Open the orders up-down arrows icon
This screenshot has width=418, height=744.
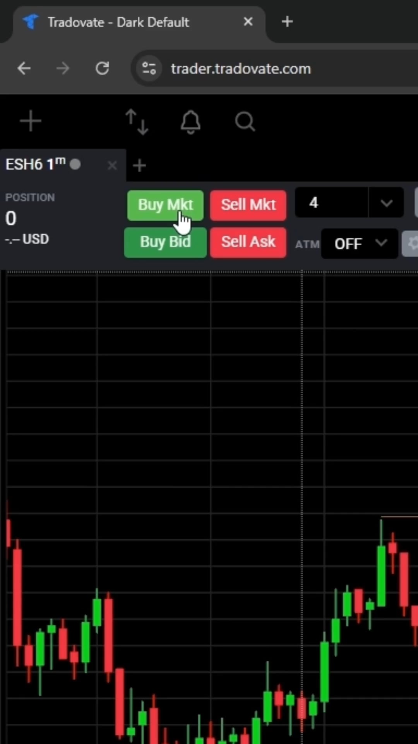tap(137, 122)
